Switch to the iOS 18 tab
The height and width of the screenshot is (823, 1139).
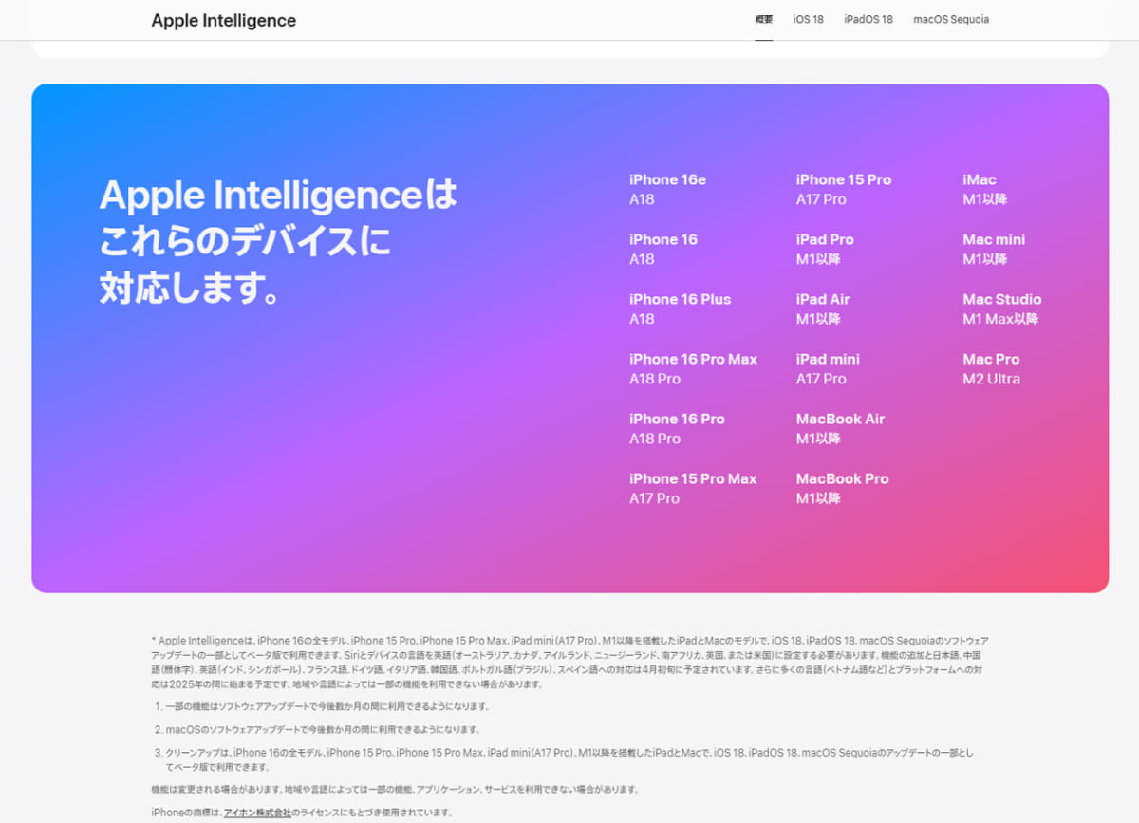(809, 19)
